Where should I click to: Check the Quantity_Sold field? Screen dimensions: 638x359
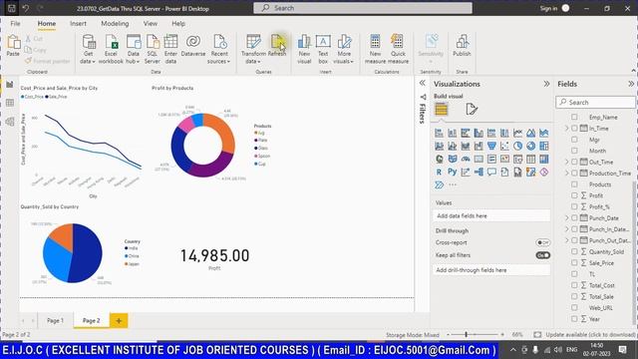pos(574,252)
